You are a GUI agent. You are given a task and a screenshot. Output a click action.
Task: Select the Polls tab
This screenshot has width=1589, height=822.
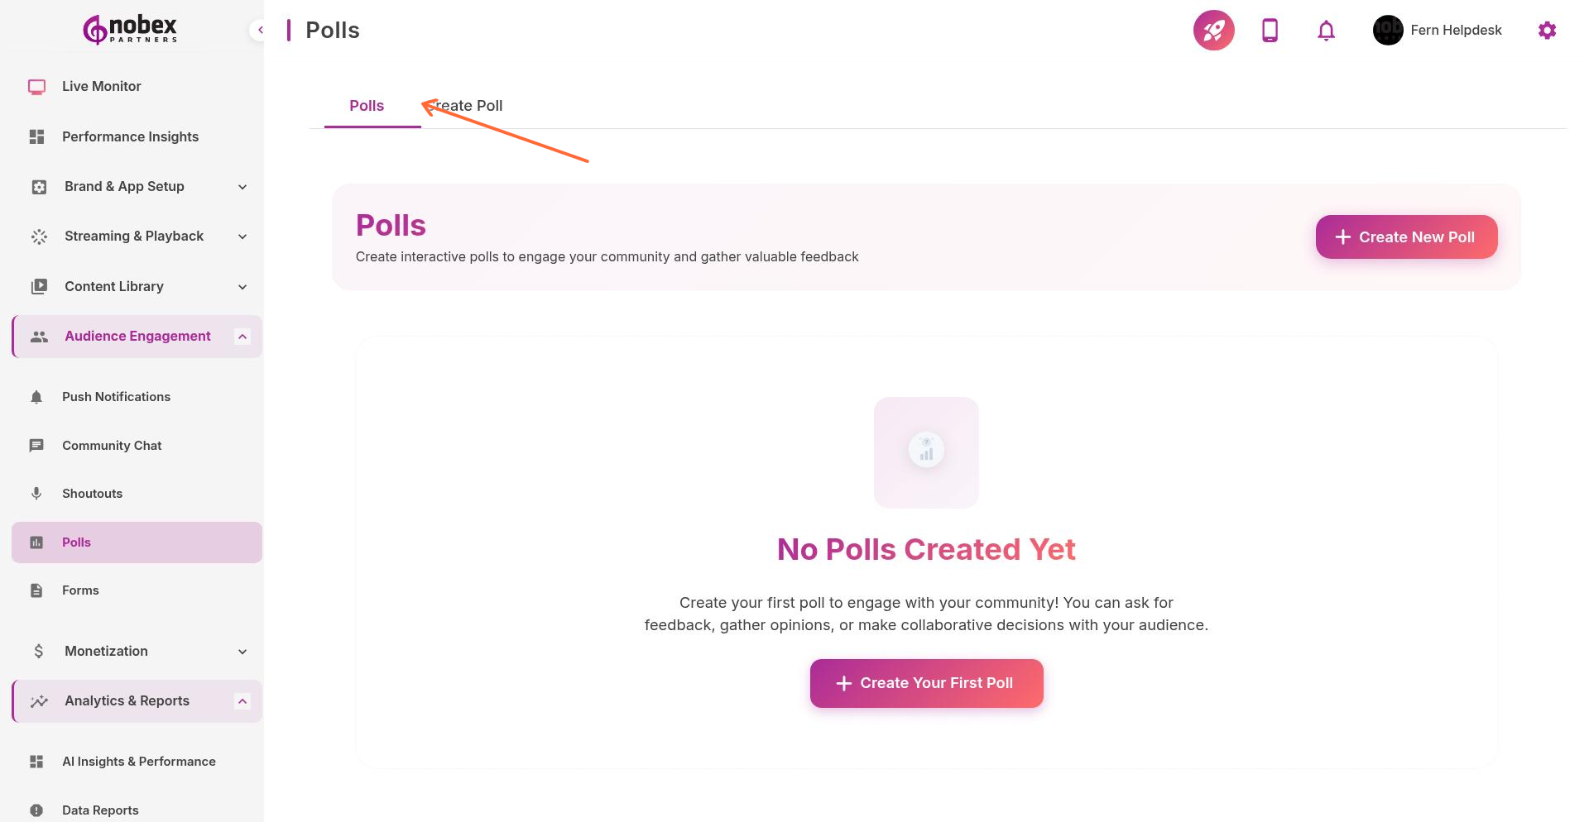pyautogui.click(x=367, y=106)
